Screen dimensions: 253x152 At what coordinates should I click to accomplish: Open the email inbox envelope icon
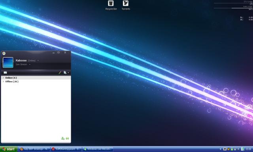pos(5,72)
